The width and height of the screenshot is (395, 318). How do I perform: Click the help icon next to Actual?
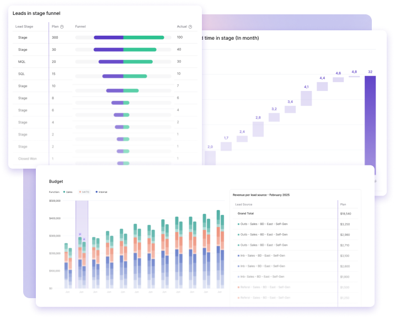pyautogui.click(x=190, y=26)
